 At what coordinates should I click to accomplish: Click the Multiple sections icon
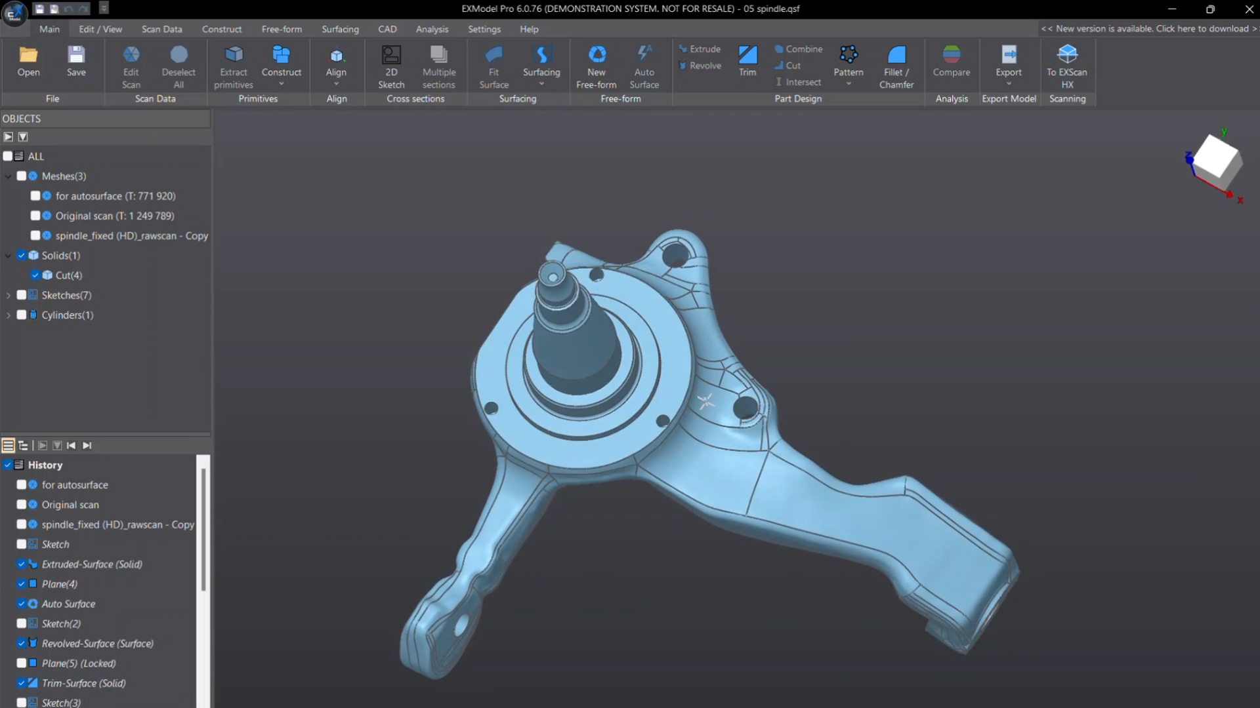coord(438,55)
